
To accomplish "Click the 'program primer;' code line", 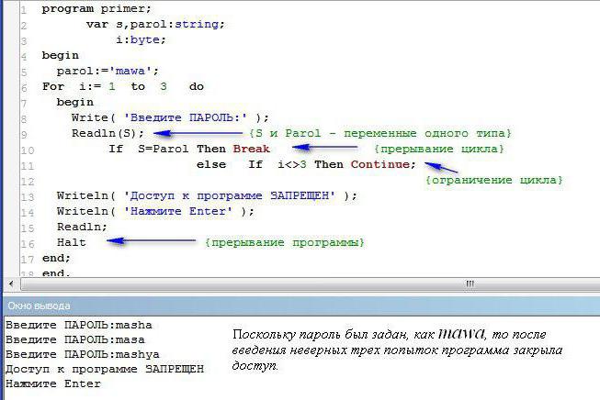I will (x=96, y=8).
